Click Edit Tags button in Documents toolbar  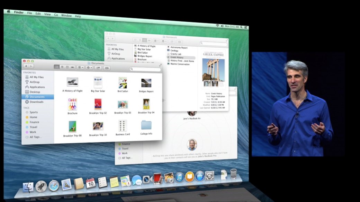coord(107,68)
